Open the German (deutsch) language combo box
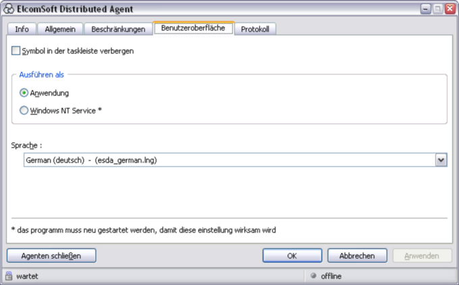 (236, 160)
